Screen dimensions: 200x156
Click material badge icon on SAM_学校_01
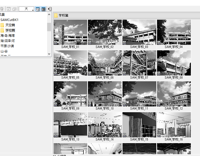tap(55, 42)
